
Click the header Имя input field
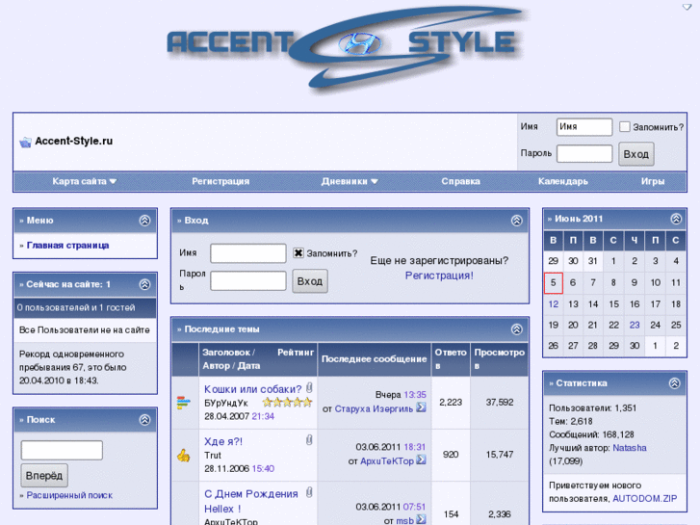coord(584,127)
